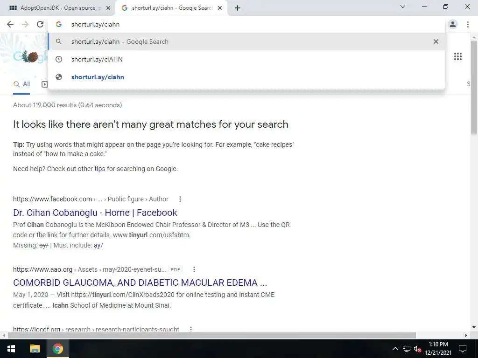The width and height of the screenshot is (478, 358).
Task: Select the All search results tab
Action: (21, 84)
